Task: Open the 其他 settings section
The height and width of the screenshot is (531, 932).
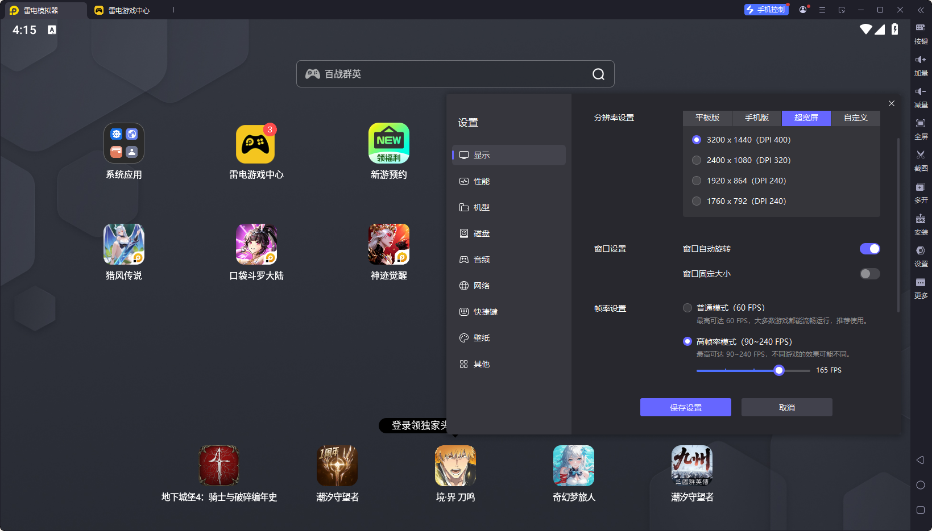Action: pyautogui.click(x=509, y=364)
